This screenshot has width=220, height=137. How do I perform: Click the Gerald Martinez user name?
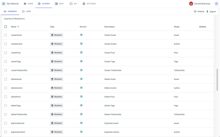(x=202, y=4)
